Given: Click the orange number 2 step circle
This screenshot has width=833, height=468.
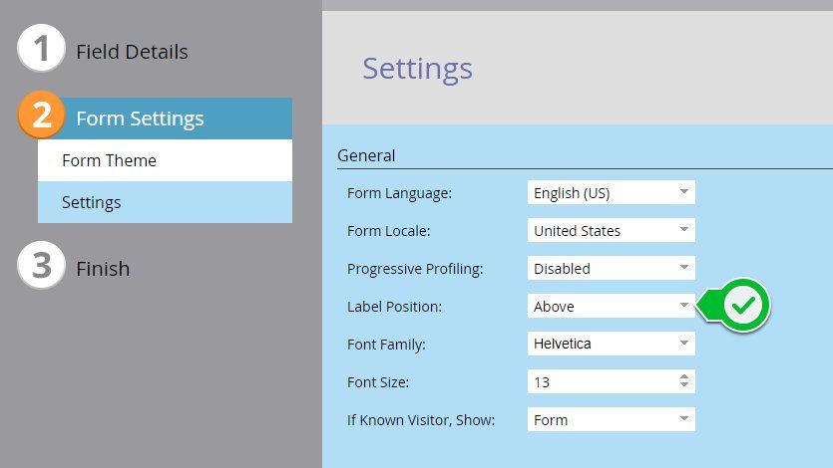Looking at the screenshot, I should point(42,115).
